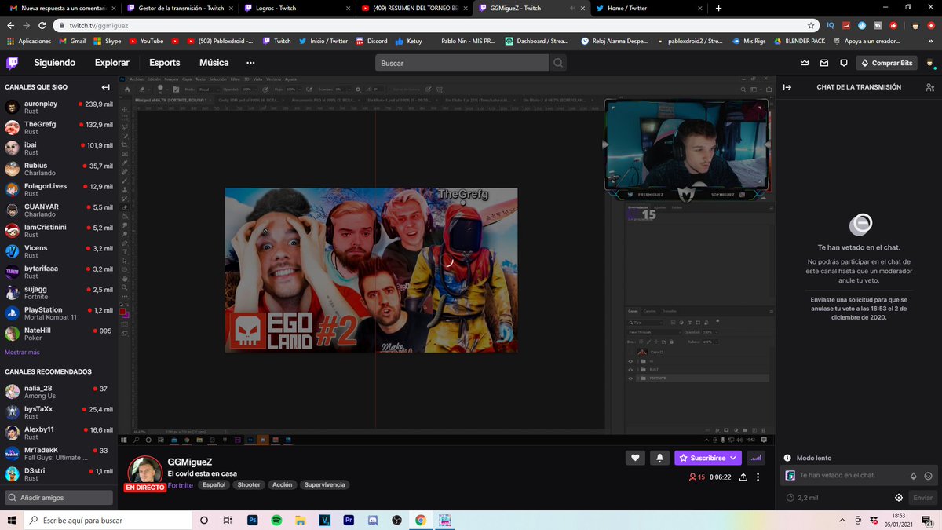Open the Siguiendo nav item
Screen dimensions: 942x530
55,63
